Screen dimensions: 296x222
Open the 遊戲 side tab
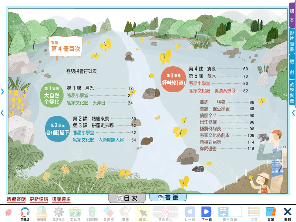tap(292, 67)
